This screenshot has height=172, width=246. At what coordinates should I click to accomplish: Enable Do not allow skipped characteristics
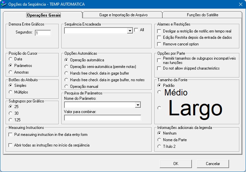tap(159, 68)
